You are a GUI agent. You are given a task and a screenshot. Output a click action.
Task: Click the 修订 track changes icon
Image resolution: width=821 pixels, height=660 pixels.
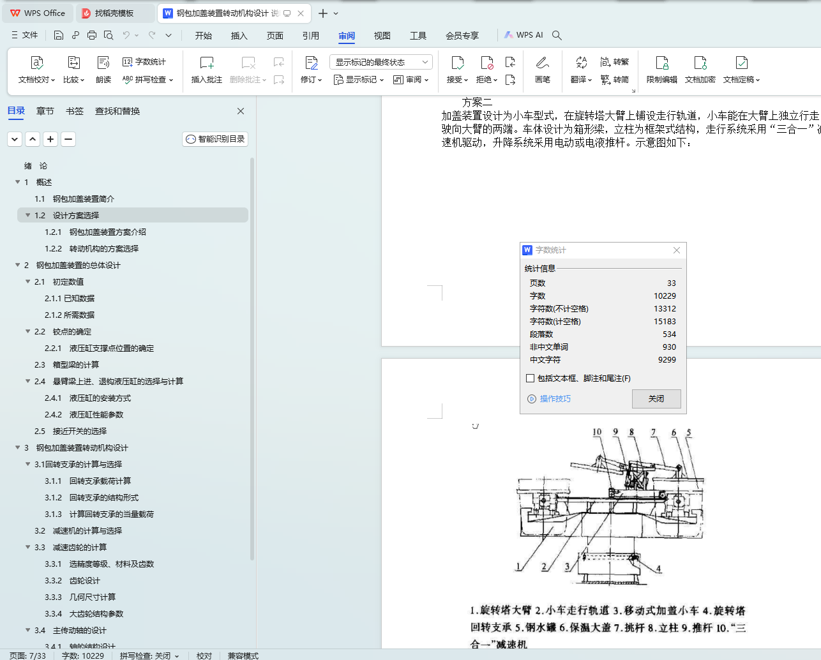pos(312,63)
